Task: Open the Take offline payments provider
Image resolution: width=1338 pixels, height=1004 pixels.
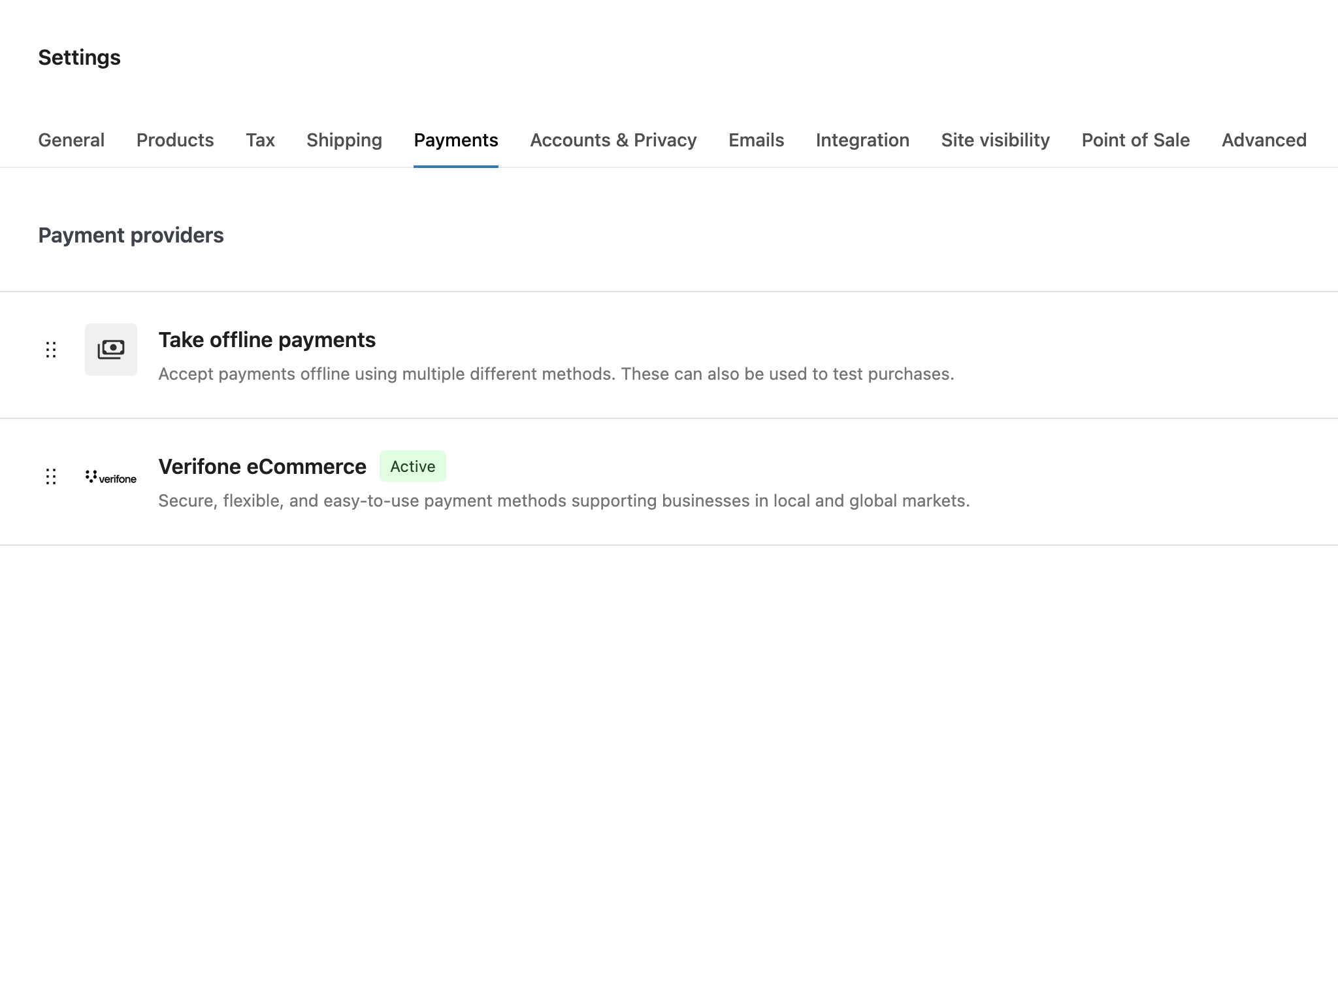Action: [x=267, y=339]
